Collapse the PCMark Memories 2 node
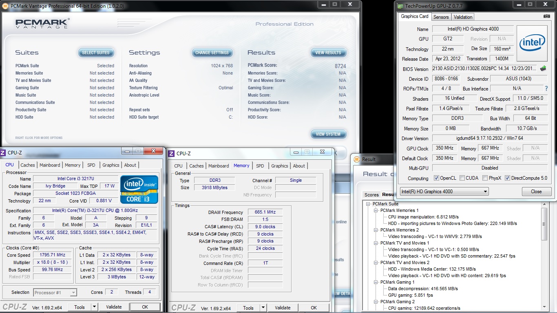Viewport: 557px width, 313px height. [376, 230]
